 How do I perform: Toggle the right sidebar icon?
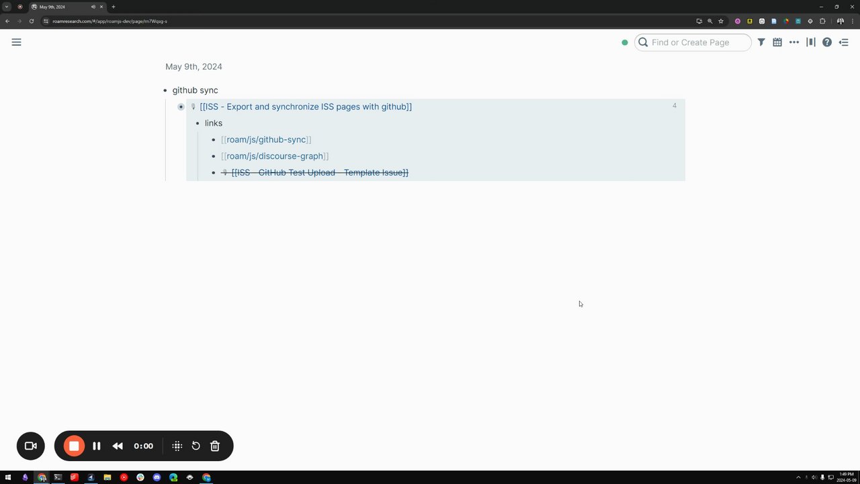[x=844, y=42]
